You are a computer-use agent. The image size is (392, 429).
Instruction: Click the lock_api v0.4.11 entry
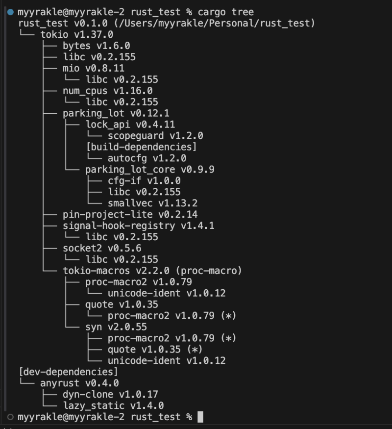(x=130, y=125)
